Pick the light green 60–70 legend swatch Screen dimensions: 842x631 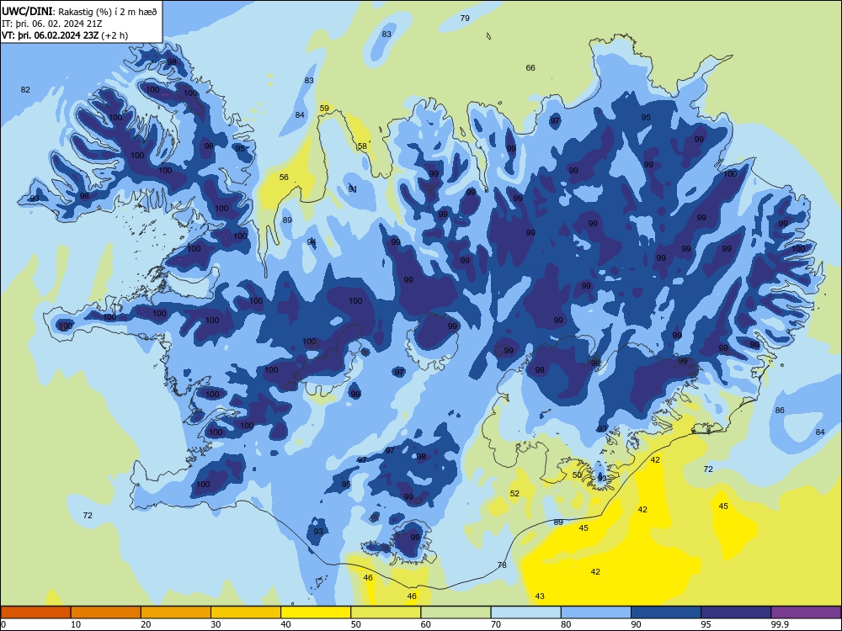(x=456, y=612)
